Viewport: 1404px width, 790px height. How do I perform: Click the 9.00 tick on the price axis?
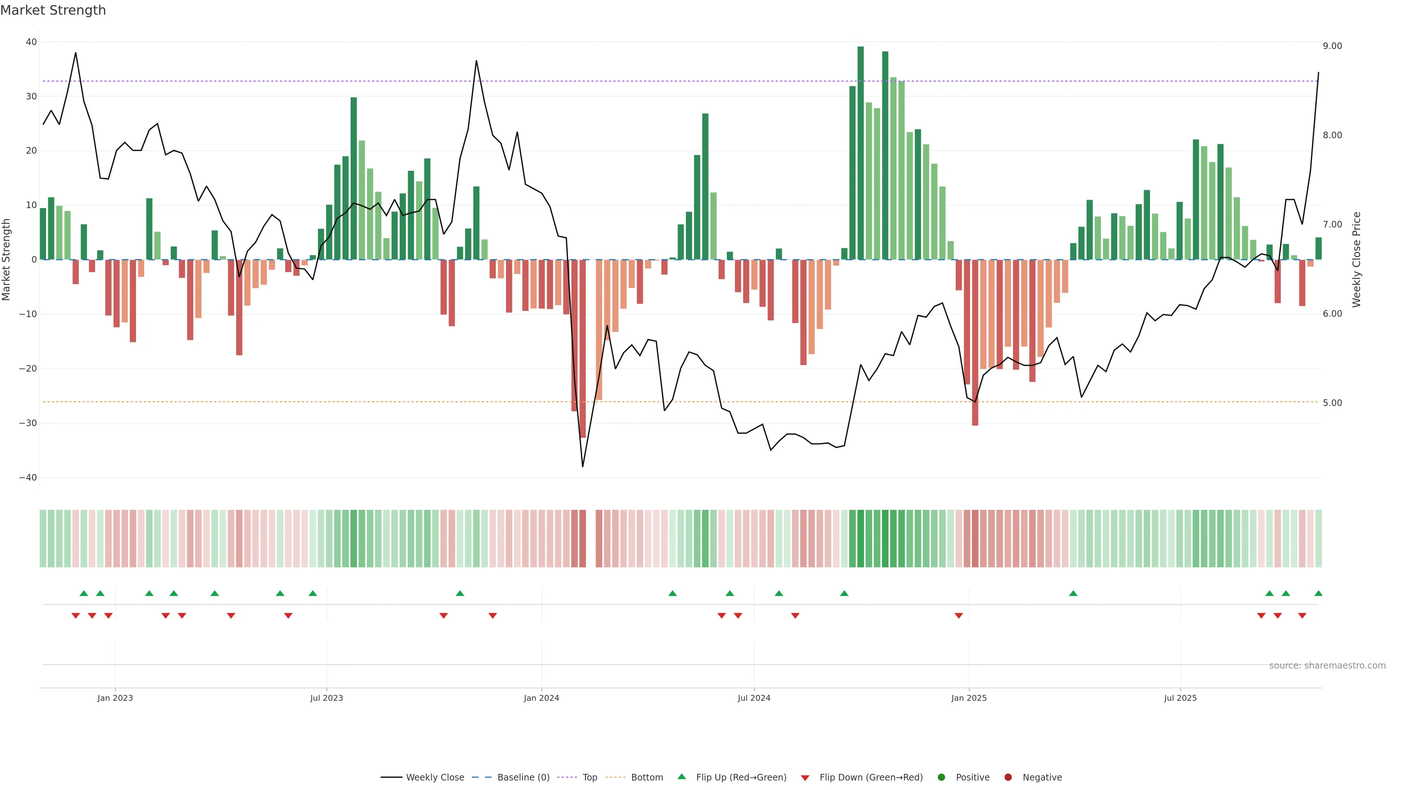(x=1332, y=46)
